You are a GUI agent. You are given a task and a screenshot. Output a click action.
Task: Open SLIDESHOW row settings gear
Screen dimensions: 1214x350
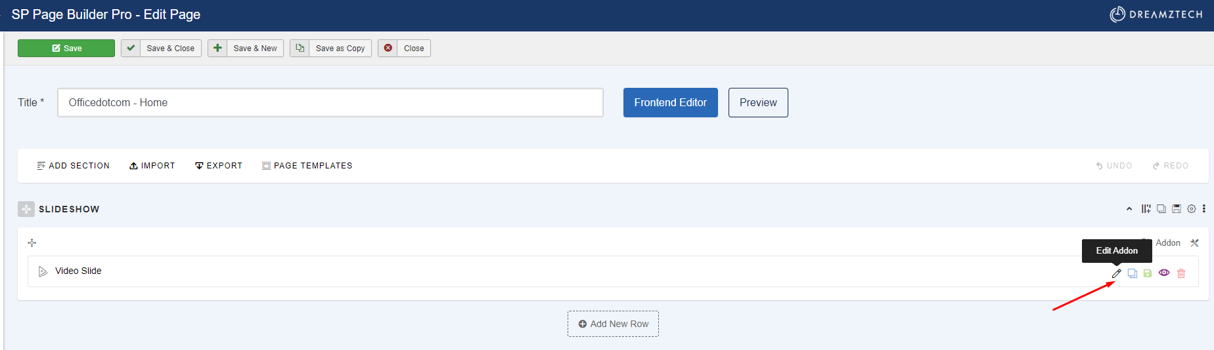1191,209
